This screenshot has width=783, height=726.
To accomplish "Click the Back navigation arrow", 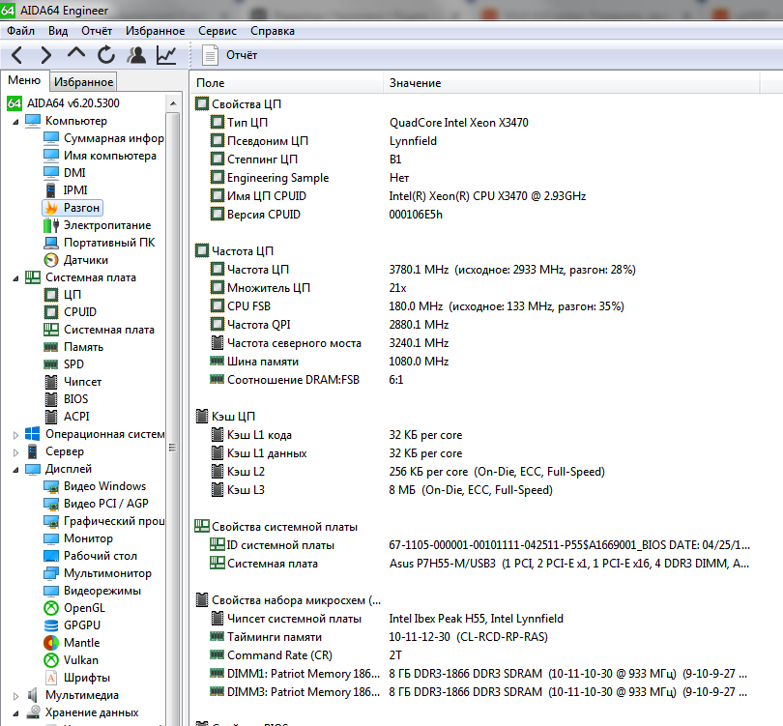I will [x=16, y=55].
